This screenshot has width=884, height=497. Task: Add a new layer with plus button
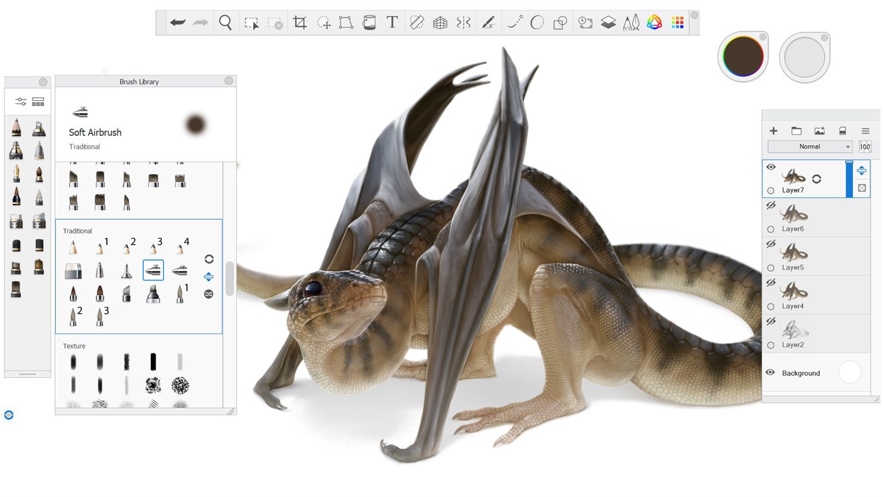[x=773, y=131]
